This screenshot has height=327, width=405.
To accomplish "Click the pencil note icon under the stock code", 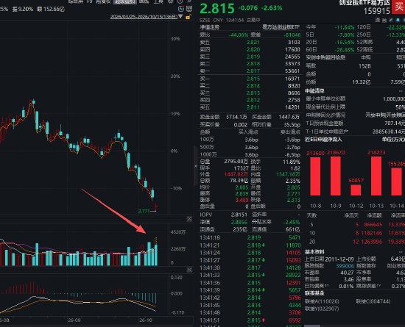I will [391, 20].
